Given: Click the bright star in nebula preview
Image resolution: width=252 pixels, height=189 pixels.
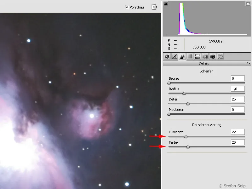Looking at the screenshot, I should pos(92,116).
